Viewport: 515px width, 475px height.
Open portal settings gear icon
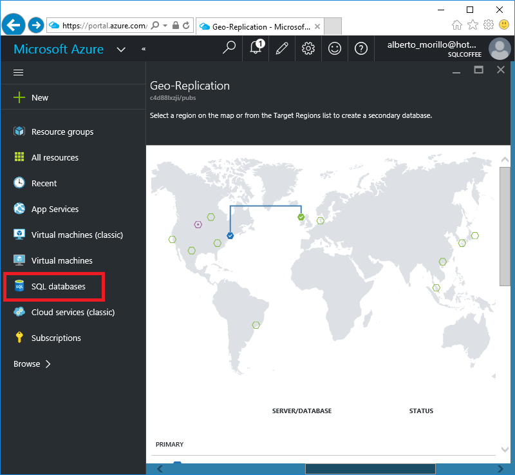308,48
